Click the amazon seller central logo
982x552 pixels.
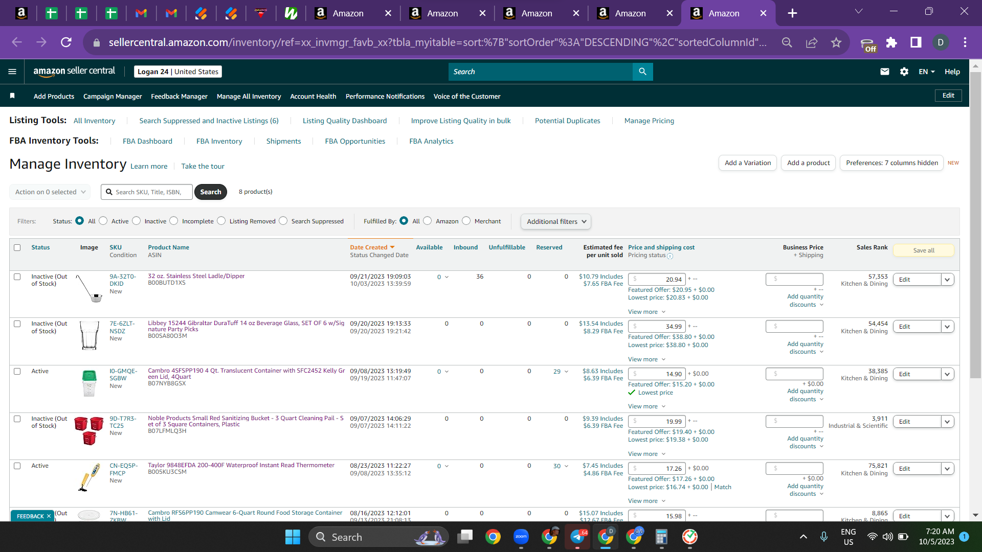click(74, 72)
